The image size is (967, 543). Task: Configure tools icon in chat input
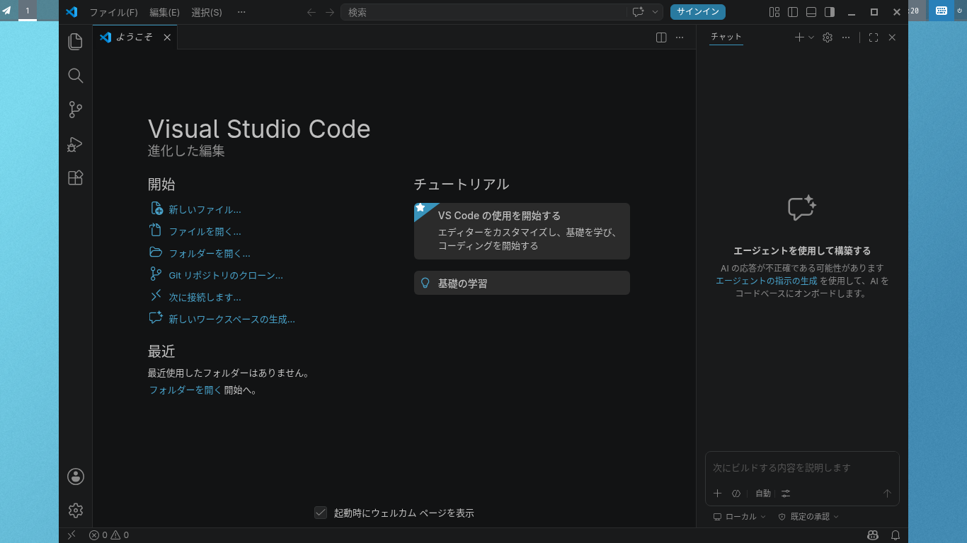(x=786, y=494)
